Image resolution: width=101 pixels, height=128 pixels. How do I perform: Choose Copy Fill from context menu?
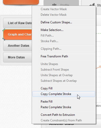point(64,88)
